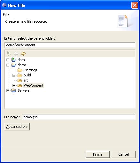Click the yellow forward arrow icon
Screen dimensions: 140x163
pos(23,54)
